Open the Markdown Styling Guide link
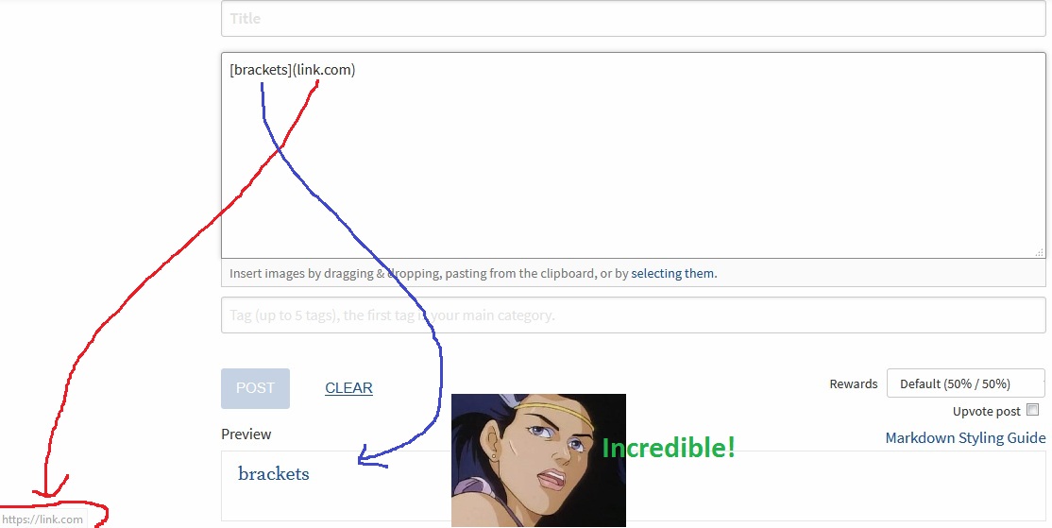The image size is (1052, 528). click(x=965, y=438)
